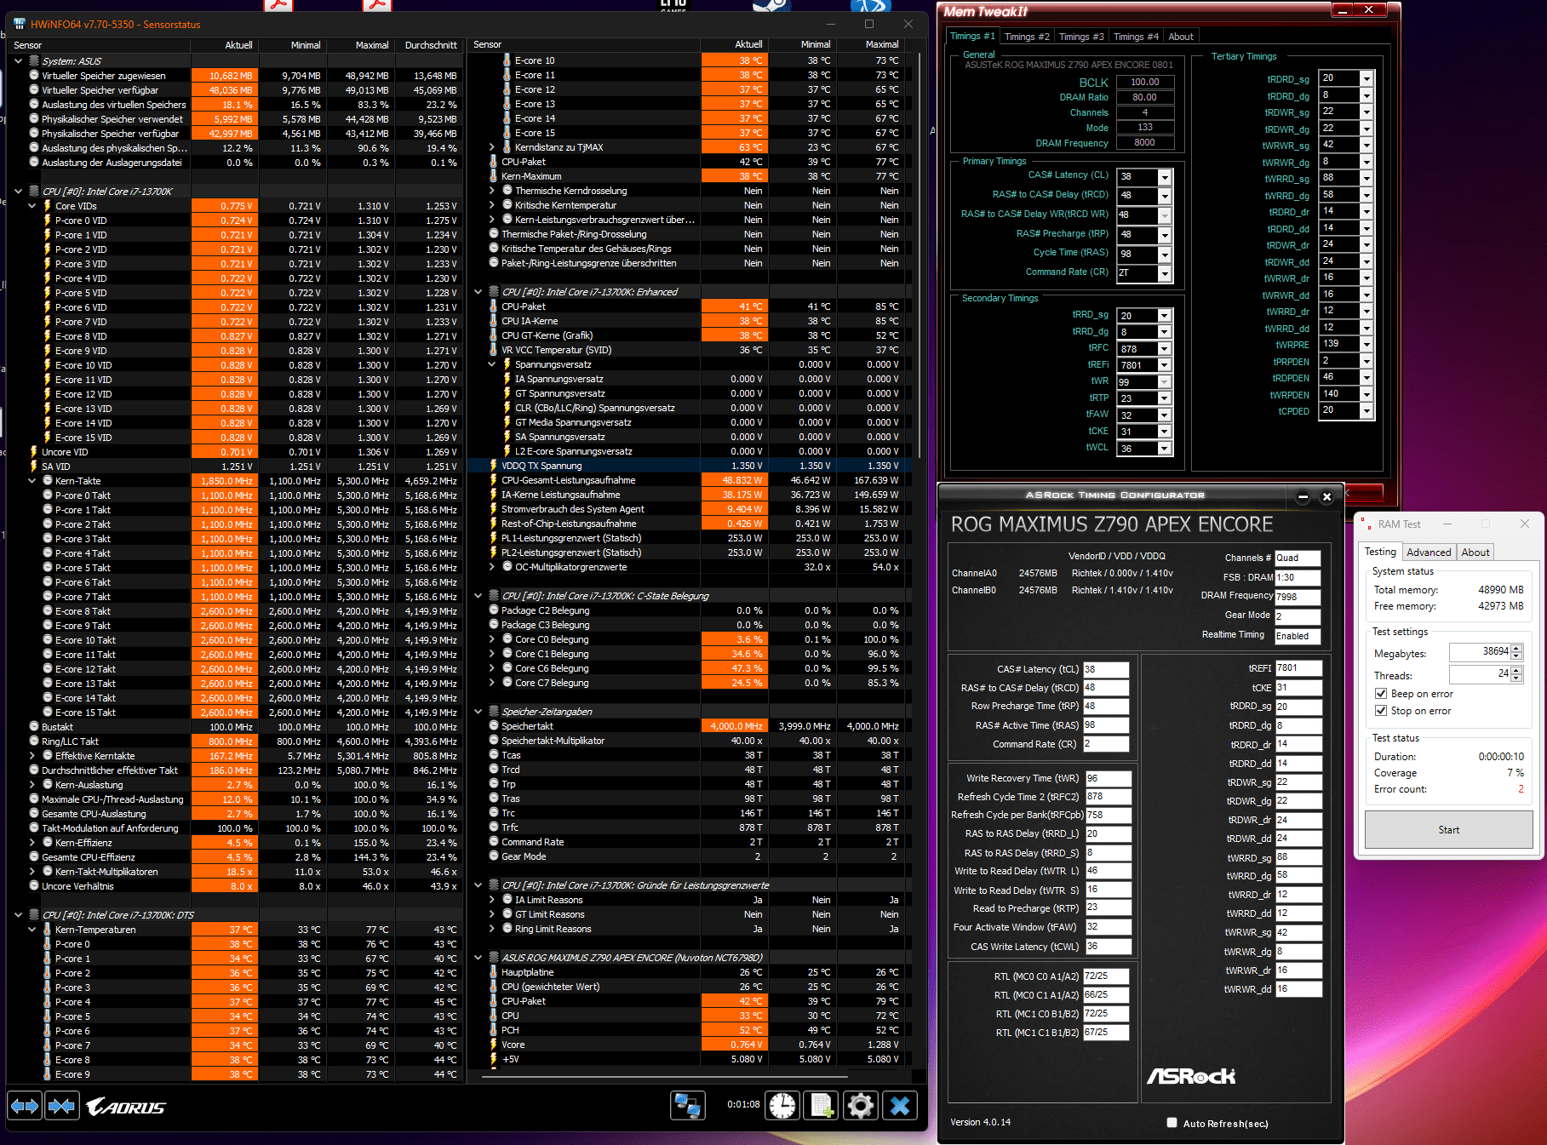The image size is (1547, 1145).
Task: Click the Gear Mode sensor circle icon
Action: pyautogui.click(x=494, y=856)
